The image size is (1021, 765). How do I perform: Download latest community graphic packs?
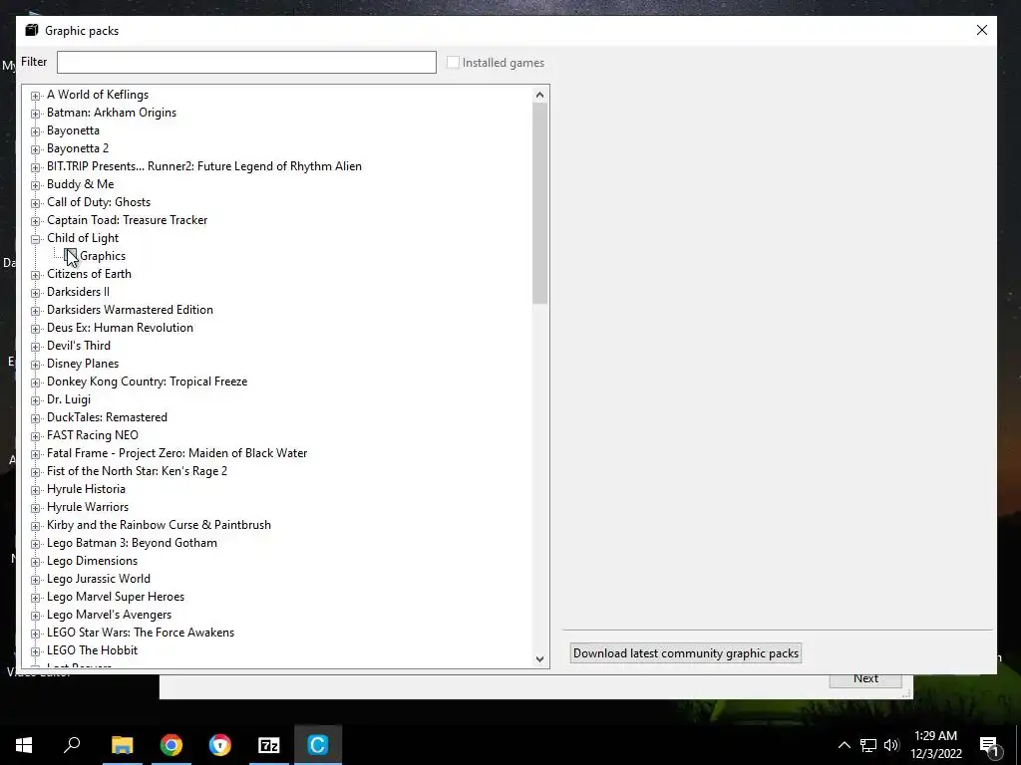(x=686, y=653)
